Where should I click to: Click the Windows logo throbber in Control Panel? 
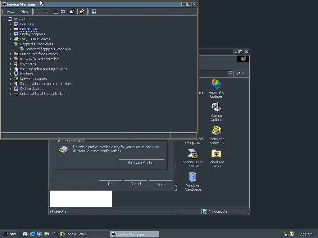click(x=243, y=59)
